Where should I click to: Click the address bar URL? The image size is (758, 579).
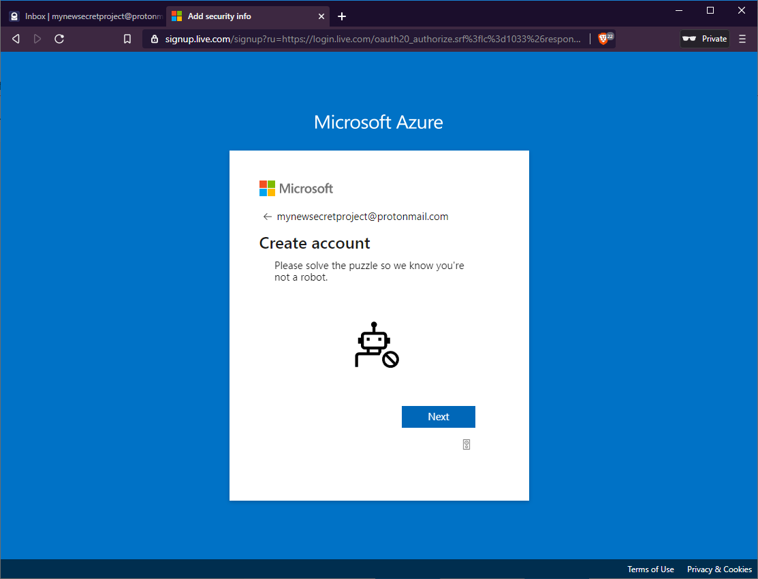[373, 39]
